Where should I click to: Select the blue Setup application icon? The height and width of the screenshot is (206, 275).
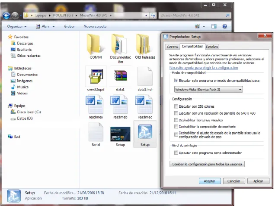pos(145,134)
